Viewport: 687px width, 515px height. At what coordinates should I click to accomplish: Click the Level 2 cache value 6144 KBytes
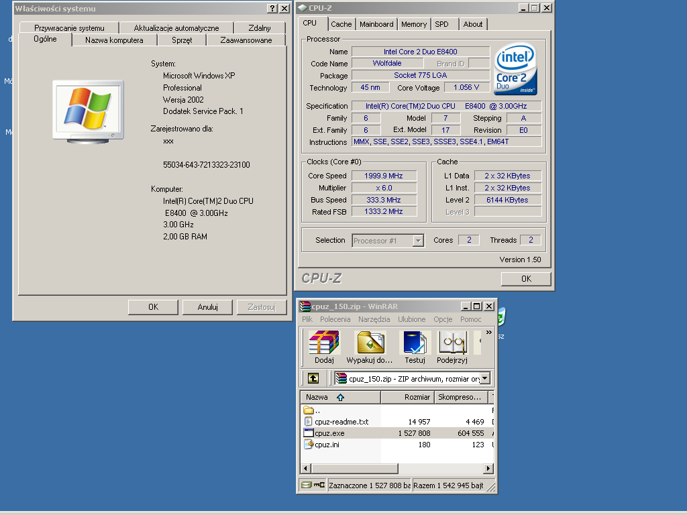[x=507, y=200]
